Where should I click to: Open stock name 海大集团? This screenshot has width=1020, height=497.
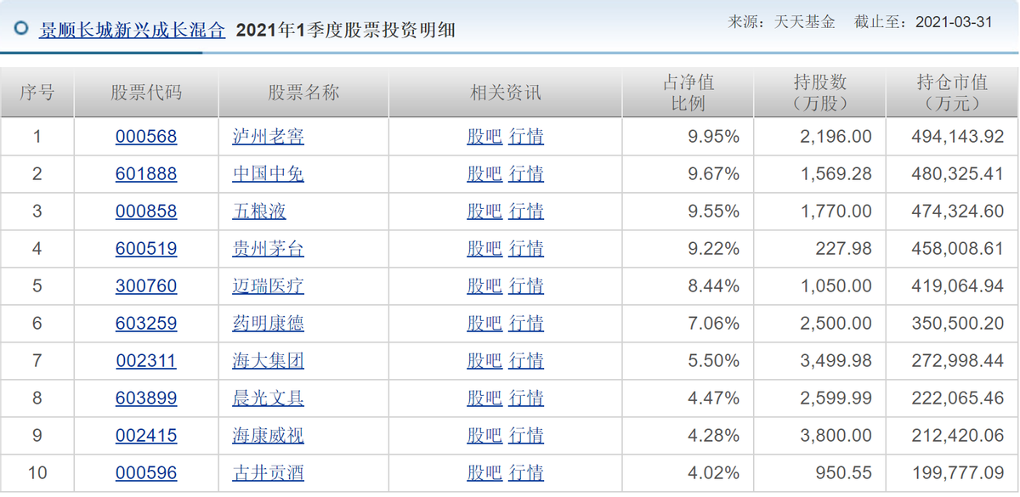click(269, 361)
